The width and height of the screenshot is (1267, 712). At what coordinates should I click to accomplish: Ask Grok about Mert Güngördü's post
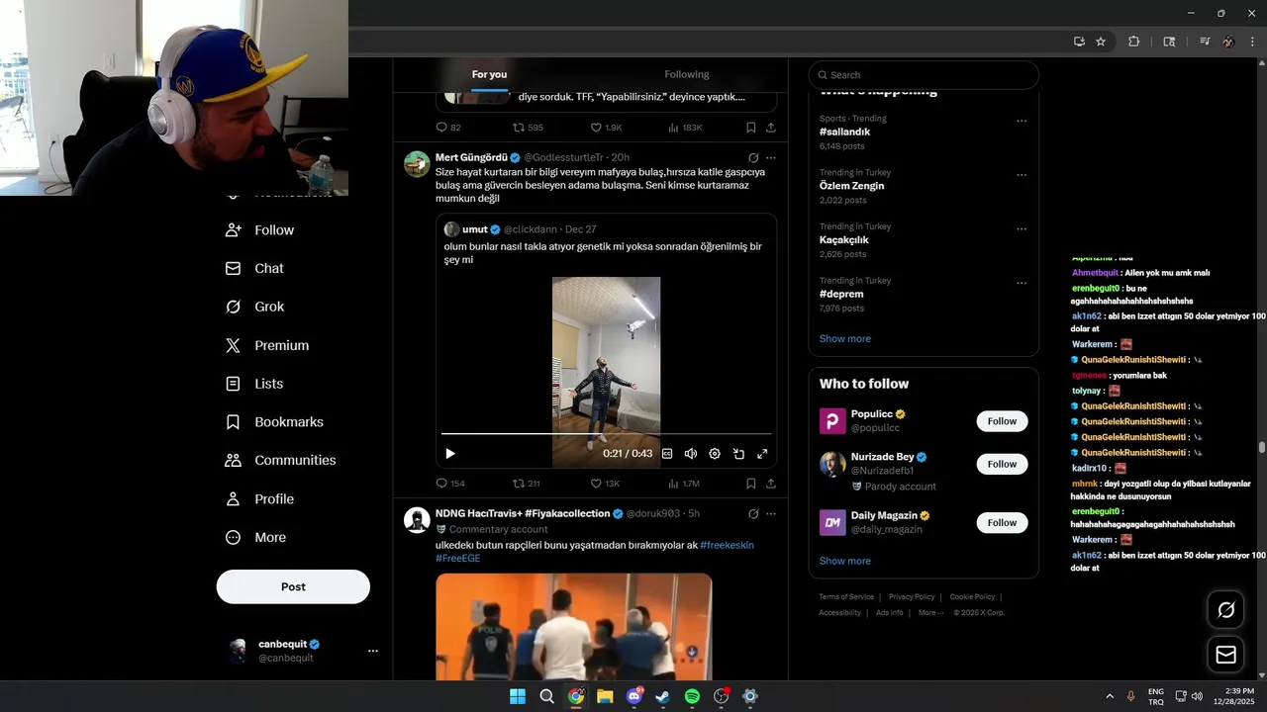click(753, 157)
